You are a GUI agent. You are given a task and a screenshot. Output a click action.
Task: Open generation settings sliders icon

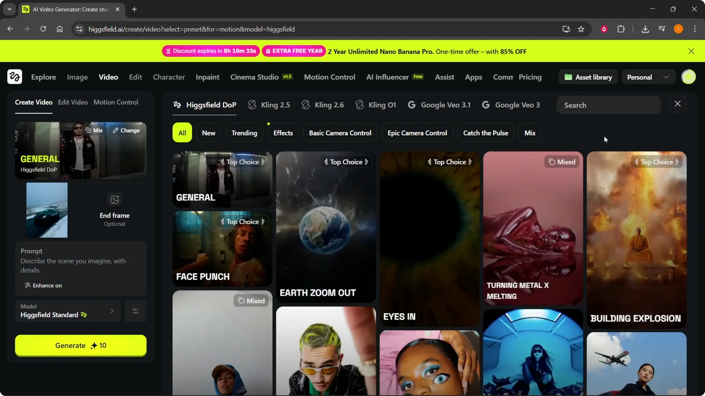(135, 311)
